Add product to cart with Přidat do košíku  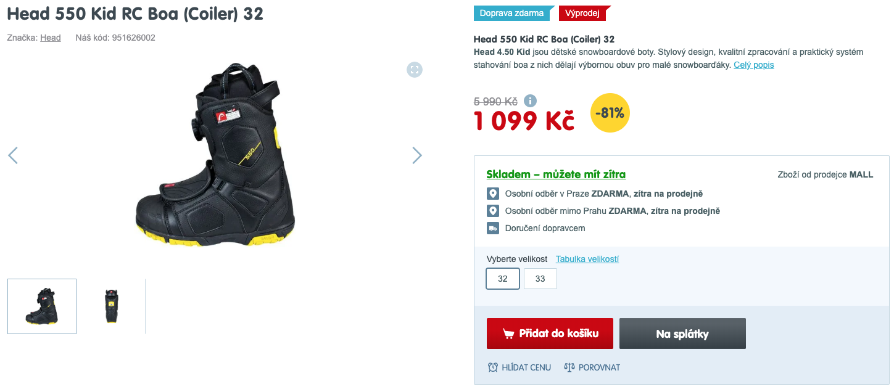click(550, 334)
